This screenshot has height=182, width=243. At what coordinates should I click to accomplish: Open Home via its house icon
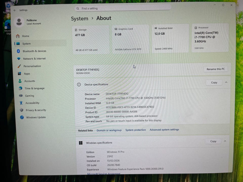coord(18,36)
